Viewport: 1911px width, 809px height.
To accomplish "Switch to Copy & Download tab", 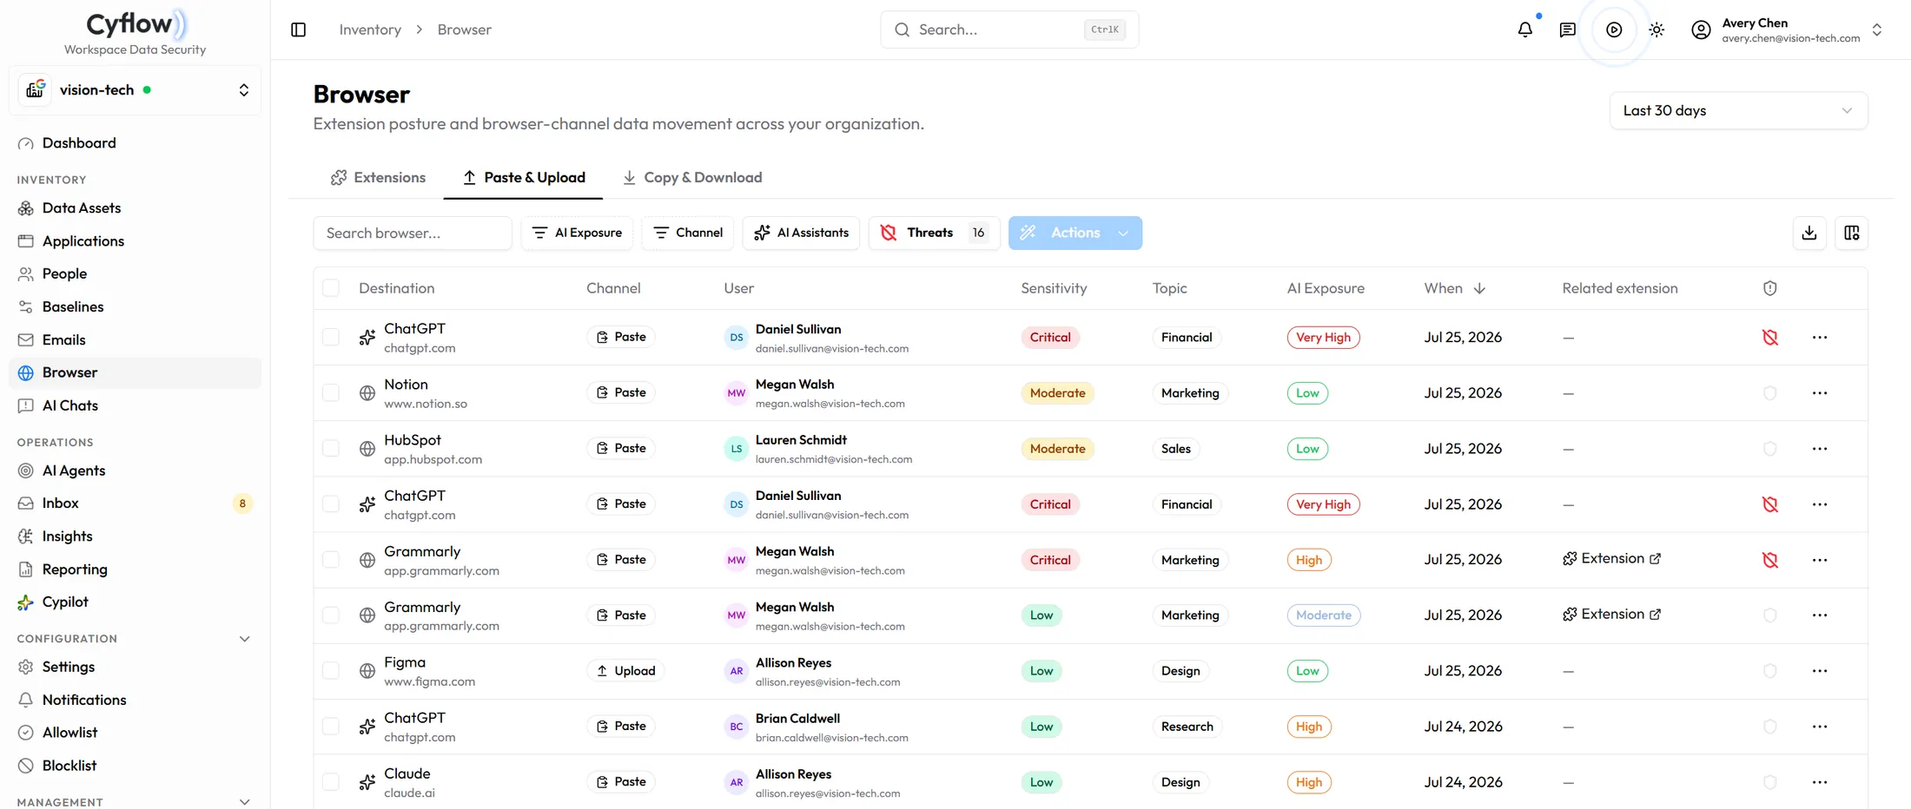I will [x=691, y=177].
